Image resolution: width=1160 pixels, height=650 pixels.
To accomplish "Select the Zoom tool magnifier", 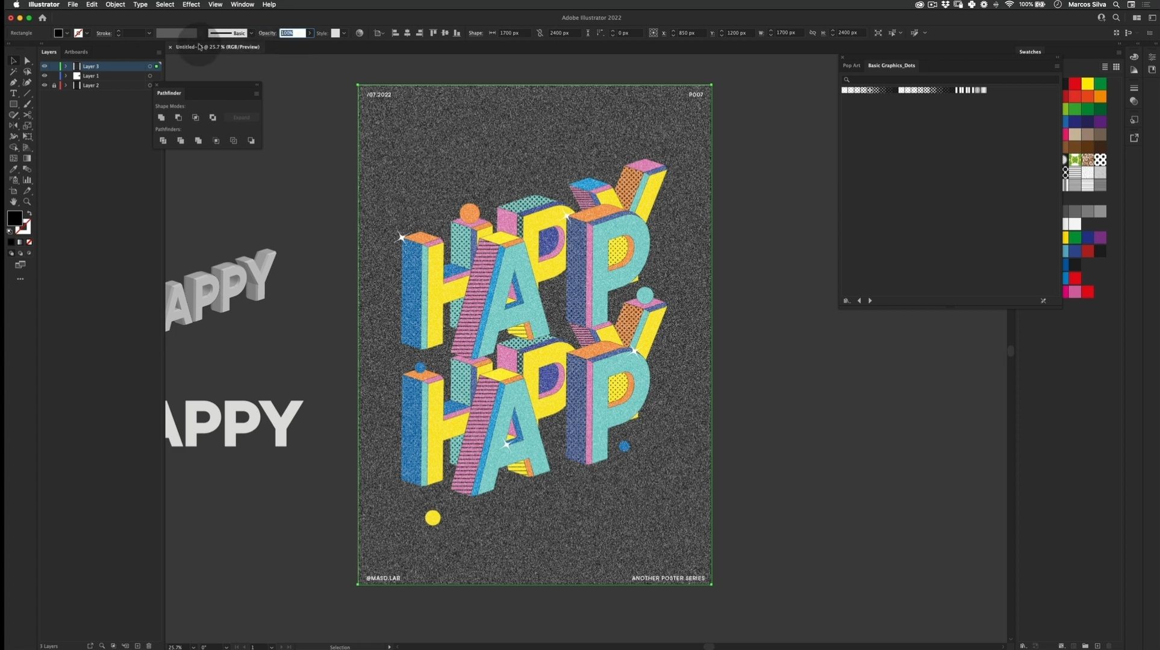I will [x=27, y=202].
